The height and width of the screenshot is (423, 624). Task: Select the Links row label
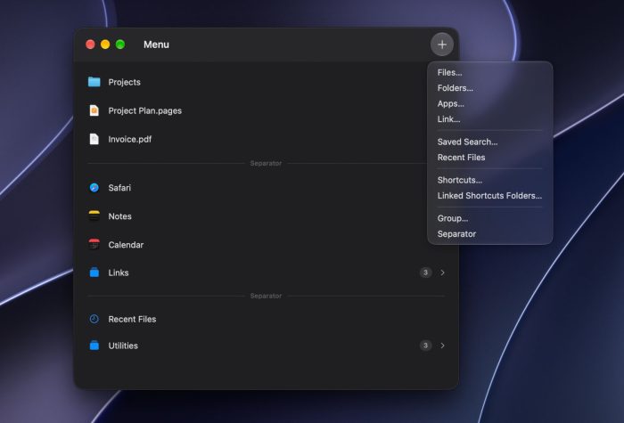click(x=119, y=273)
